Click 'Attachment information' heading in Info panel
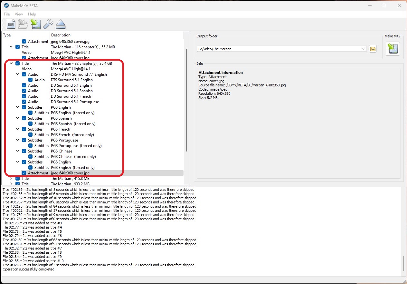Image resolution: width=407 pixels, height=284 pixels. click(x=221, y=73)
